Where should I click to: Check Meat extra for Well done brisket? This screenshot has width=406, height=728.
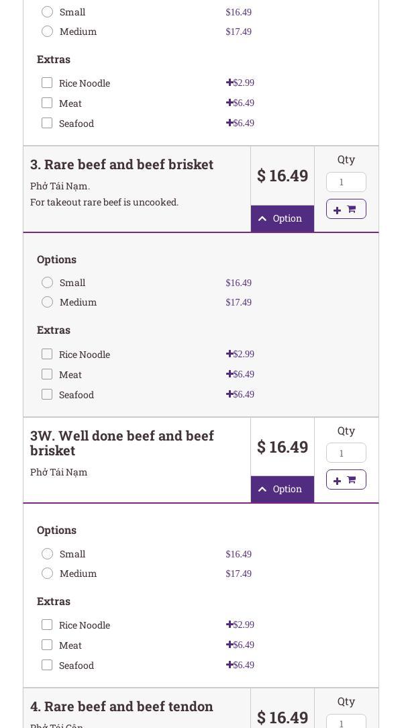[x=47, y=645]
